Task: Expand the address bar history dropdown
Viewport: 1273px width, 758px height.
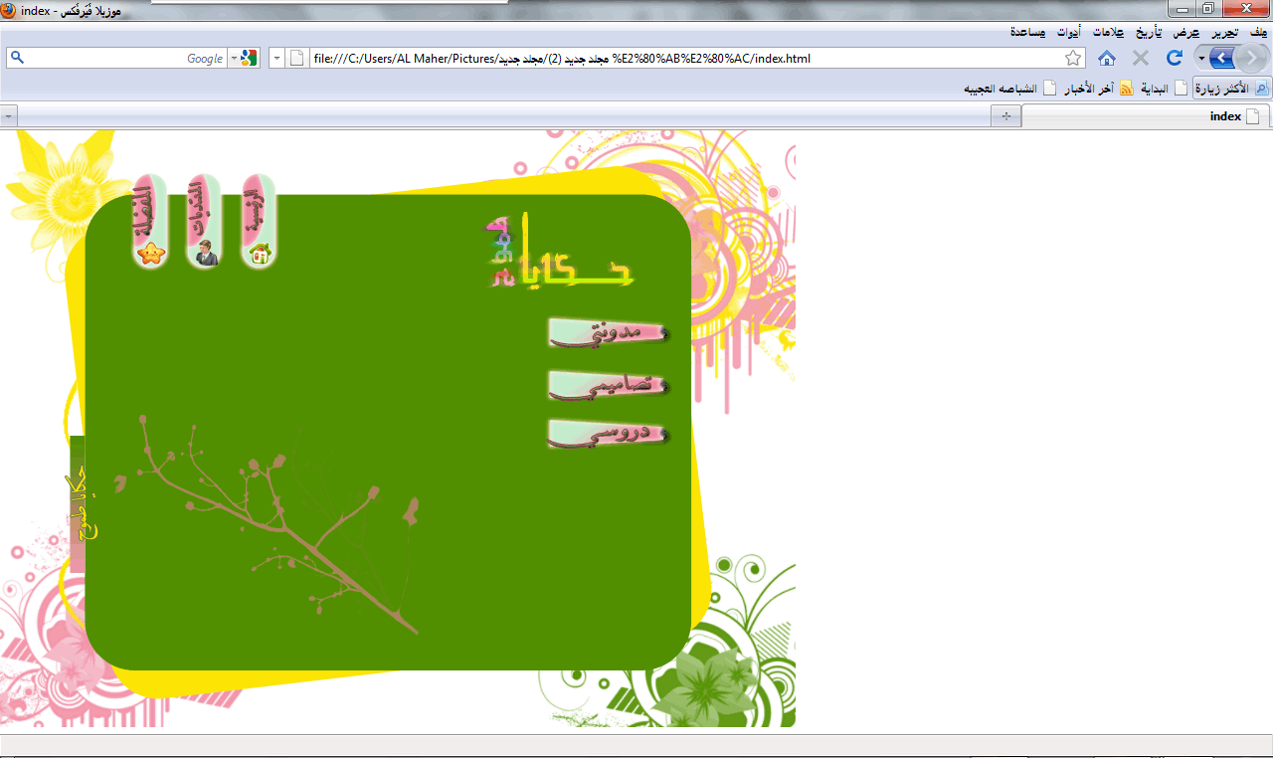Action: pos(276,59)
